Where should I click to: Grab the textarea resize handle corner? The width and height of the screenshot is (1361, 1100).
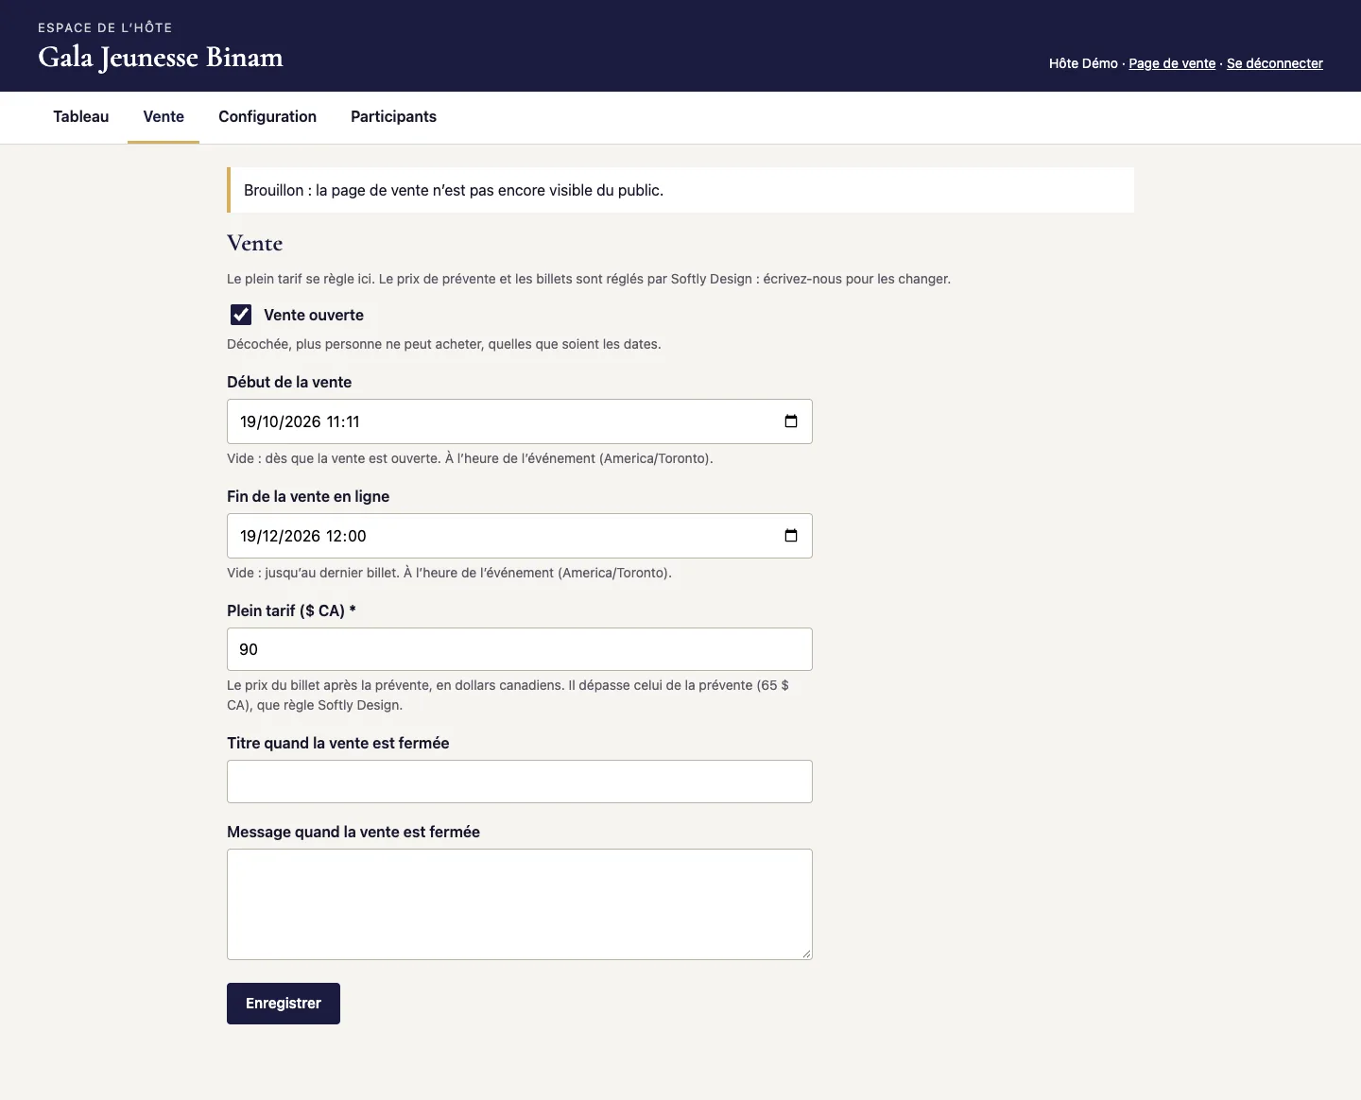(806, 954)
